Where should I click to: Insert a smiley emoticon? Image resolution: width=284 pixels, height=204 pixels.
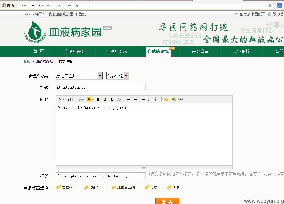(166, 99)
